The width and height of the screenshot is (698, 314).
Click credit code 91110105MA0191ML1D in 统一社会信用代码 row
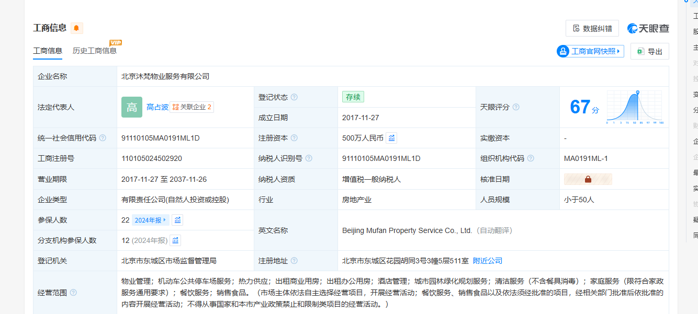161,138
